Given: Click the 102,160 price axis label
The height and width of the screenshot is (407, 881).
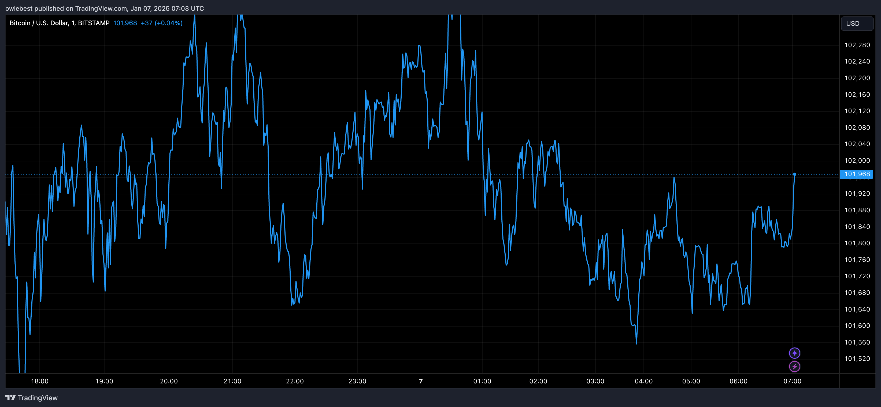Looking at the screenshot, I should [x=857, y=95].
